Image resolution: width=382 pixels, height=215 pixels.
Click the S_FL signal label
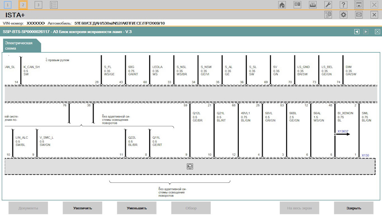click(x=108, y=67)
